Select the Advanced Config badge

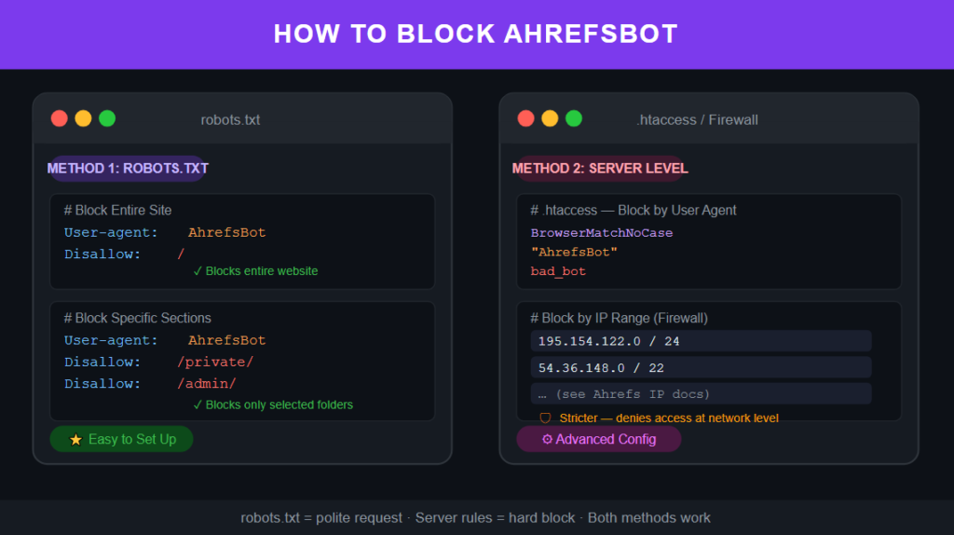(599, 439)
